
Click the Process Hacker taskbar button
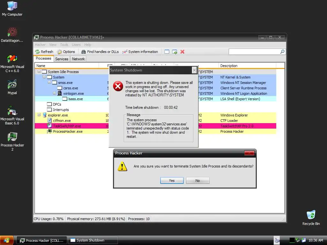(42, 241)
